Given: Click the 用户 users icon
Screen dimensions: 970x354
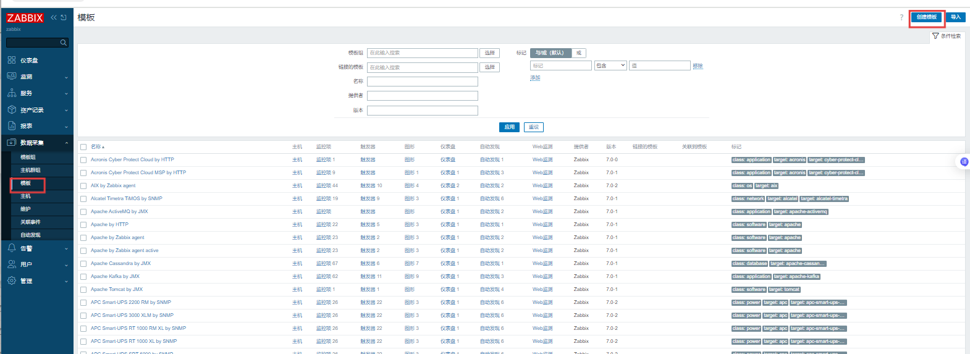Looking at the screenshot, I should 12,264.
